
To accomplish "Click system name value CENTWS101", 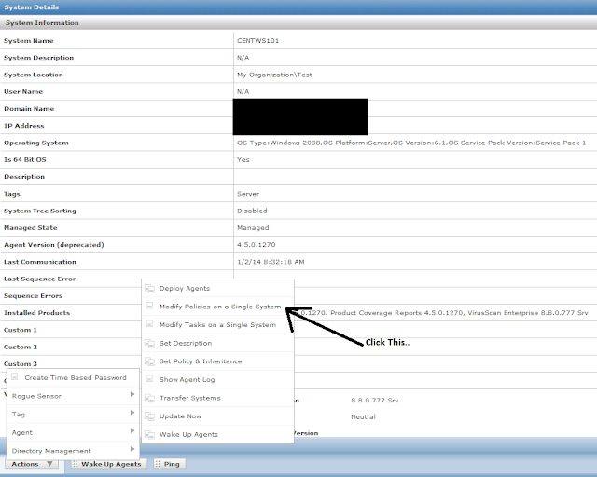I will coord(258,41).
